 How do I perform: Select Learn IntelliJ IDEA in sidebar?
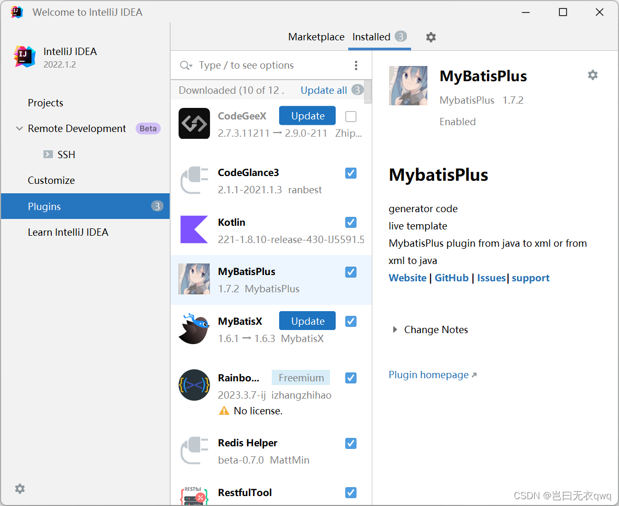[x=69, y=232]
